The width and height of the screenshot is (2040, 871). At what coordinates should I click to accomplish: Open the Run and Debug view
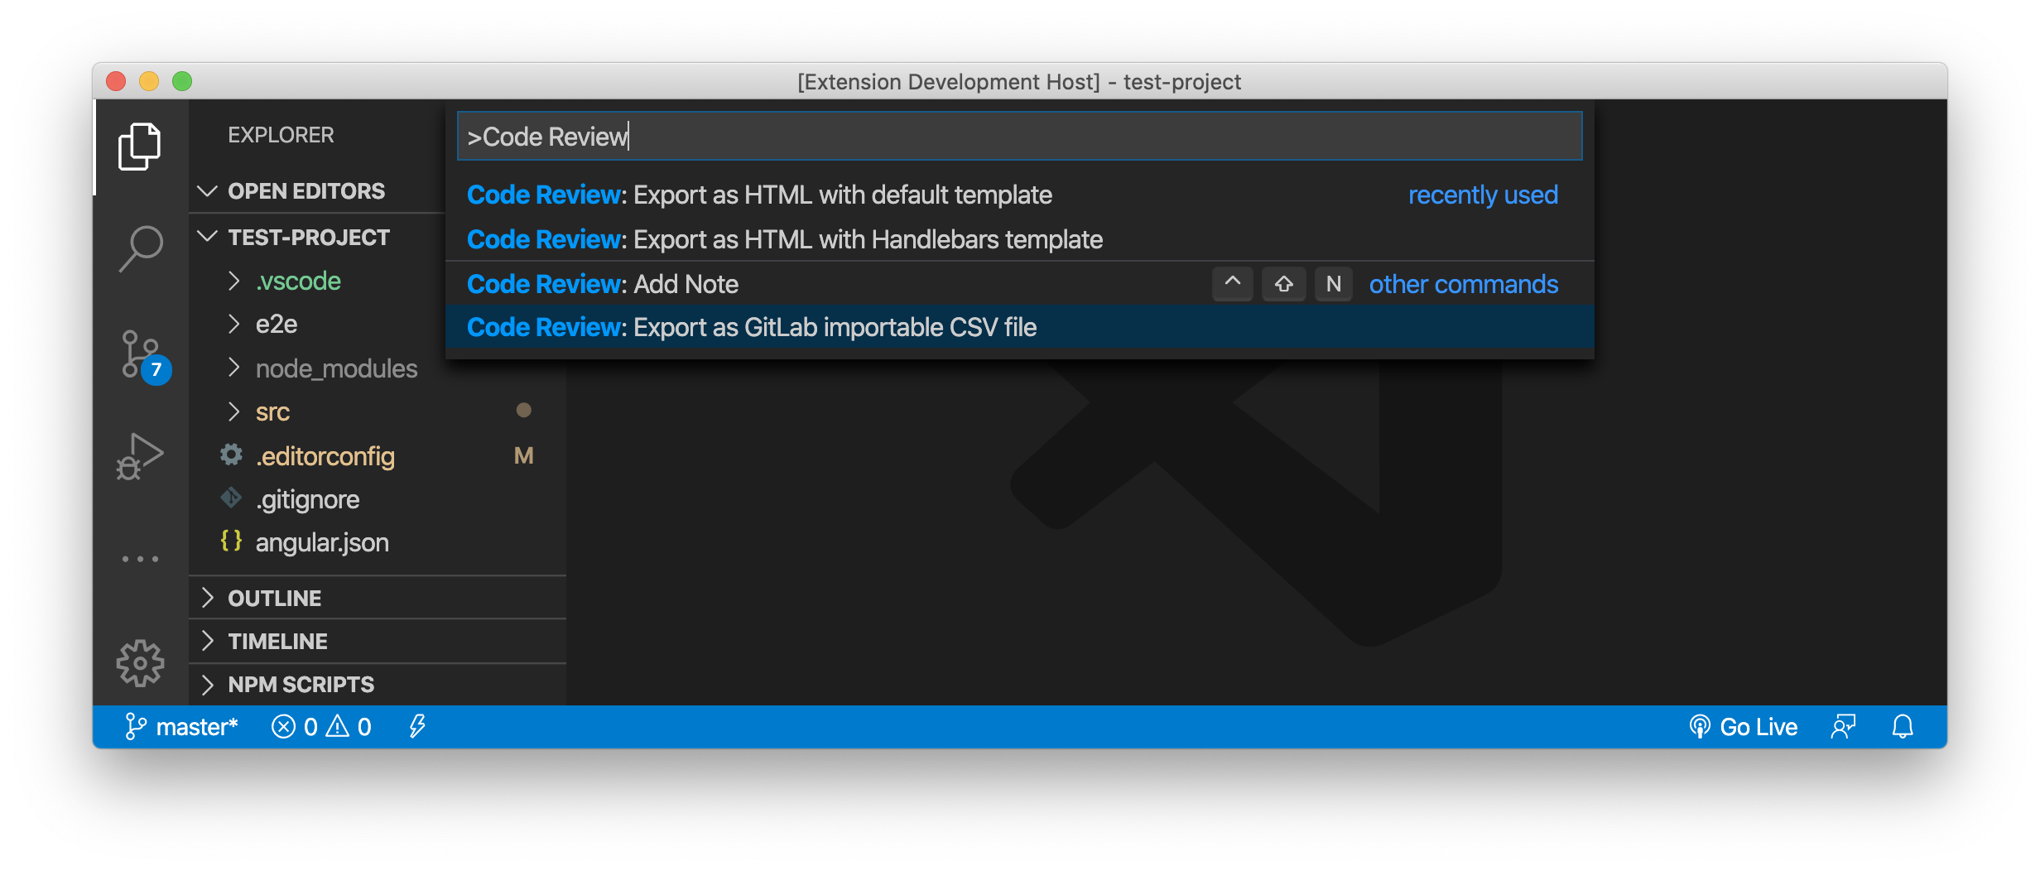tap(140, 456)
